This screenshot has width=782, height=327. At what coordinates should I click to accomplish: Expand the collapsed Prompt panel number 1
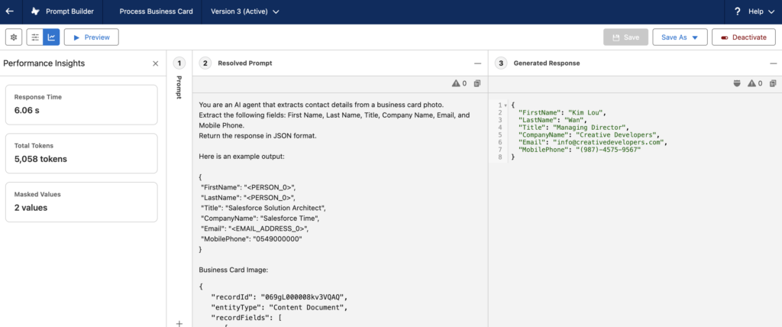tap(179, 63)
